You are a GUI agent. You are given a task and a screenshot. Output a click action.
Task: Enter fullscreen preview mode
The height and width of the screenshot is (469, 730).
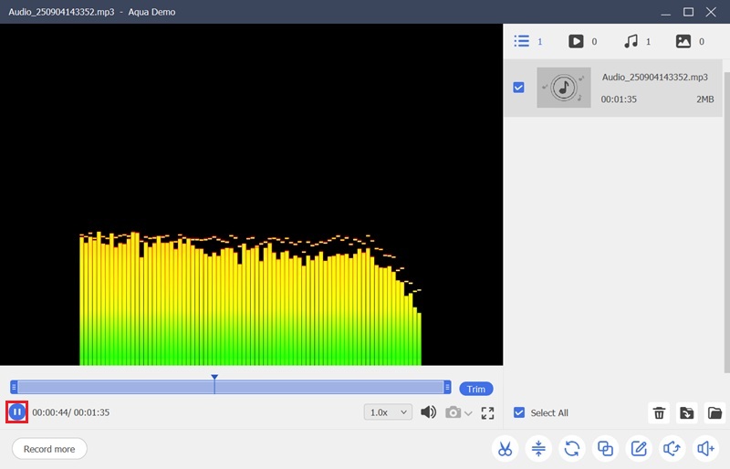tap(487, 412)
